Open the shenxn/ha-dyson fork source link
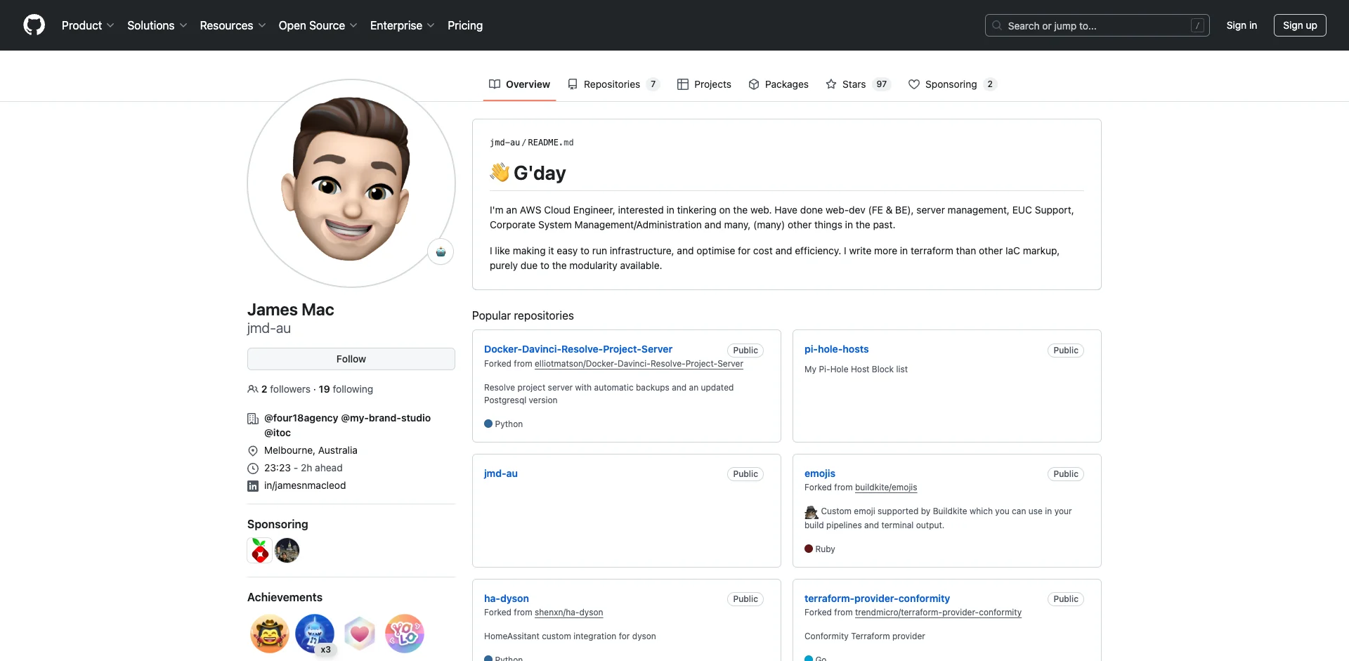Screen dimensions: 1349x661 568,613
